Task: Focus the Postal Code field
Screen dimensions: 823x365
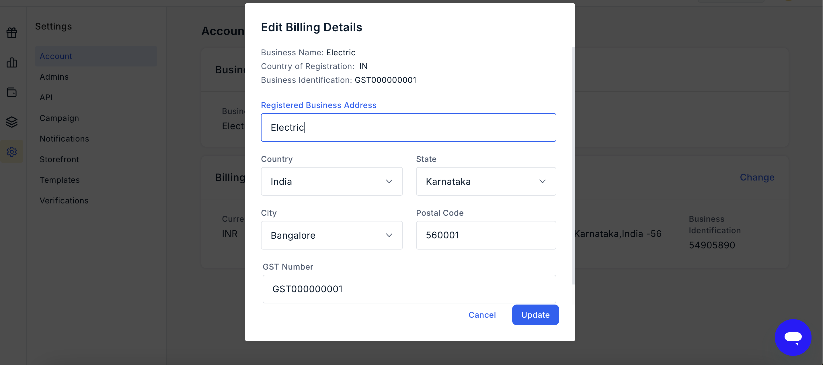Action: tap(486, 235)
